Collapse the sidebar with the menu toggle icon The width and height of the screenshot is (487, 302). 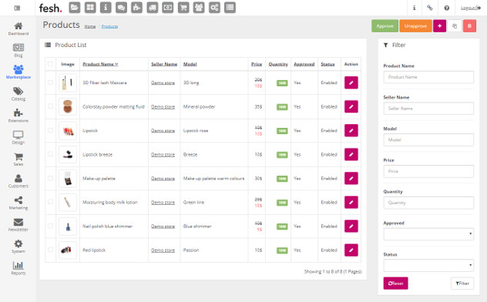[17, 8]
